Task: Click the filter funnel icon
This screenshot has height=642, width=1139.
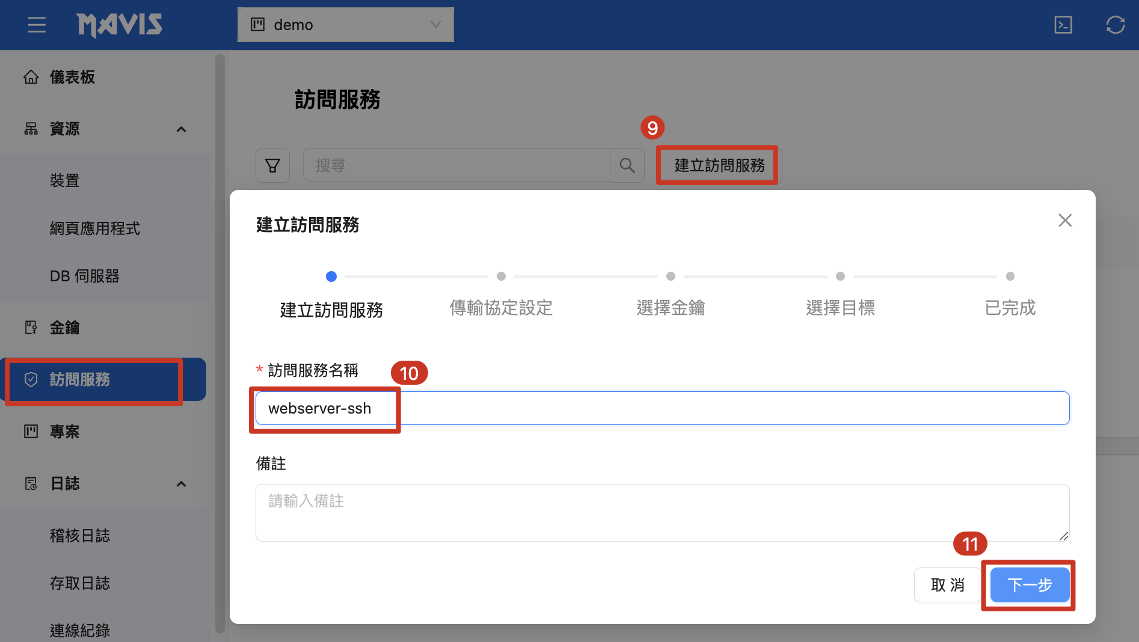Action: tap(272, 165)
